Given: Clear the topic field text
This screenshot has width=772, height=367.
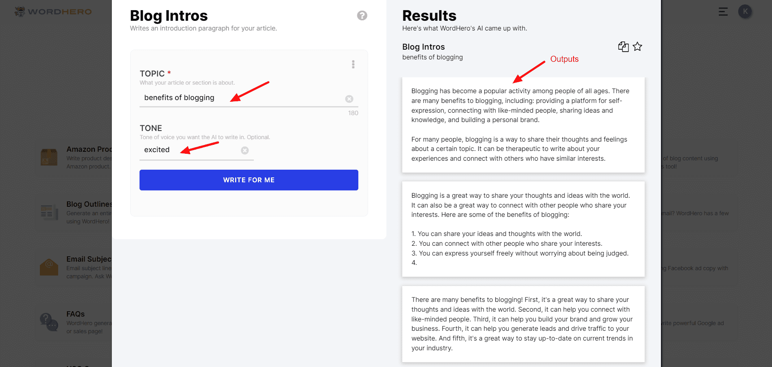Looking at the screenshot, I should pyautogui.click(x=349, y=99).
